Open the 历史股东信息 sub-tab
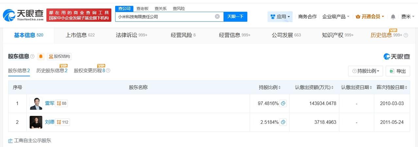Viewport: 418px width, 147px height. 52,71
